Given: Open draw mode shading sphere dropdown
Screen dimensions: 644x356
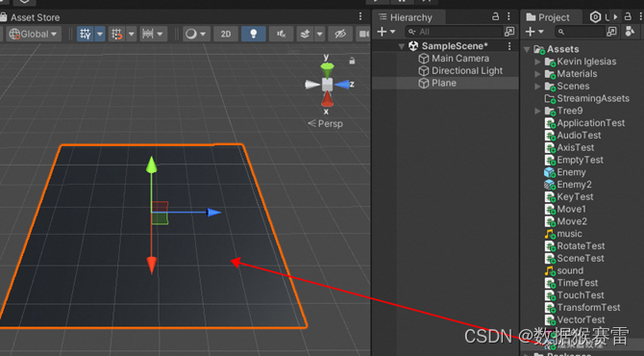Looking at the screenshot, I should (x=195, y=34).
